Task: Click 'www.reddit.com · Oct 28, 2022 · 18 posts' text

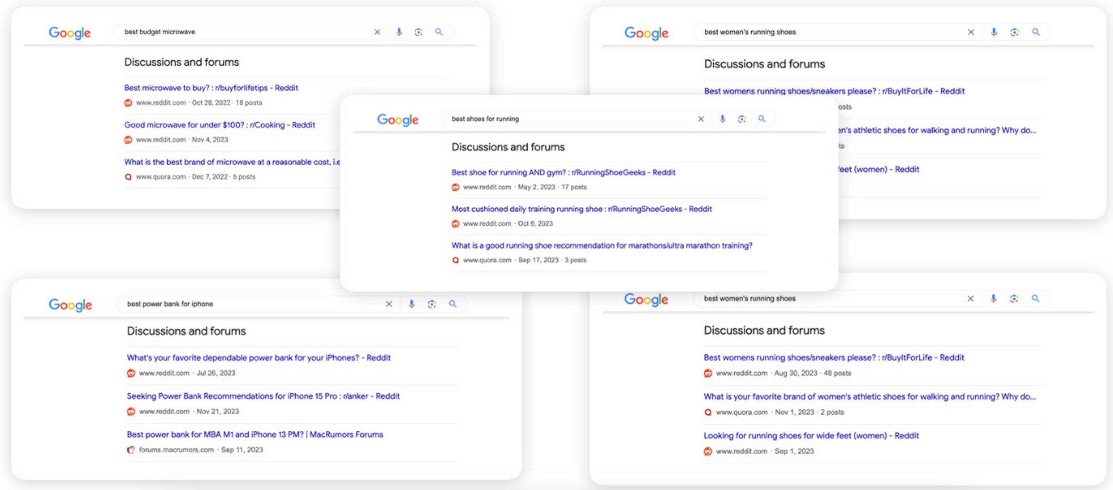Action: (199, 103)
